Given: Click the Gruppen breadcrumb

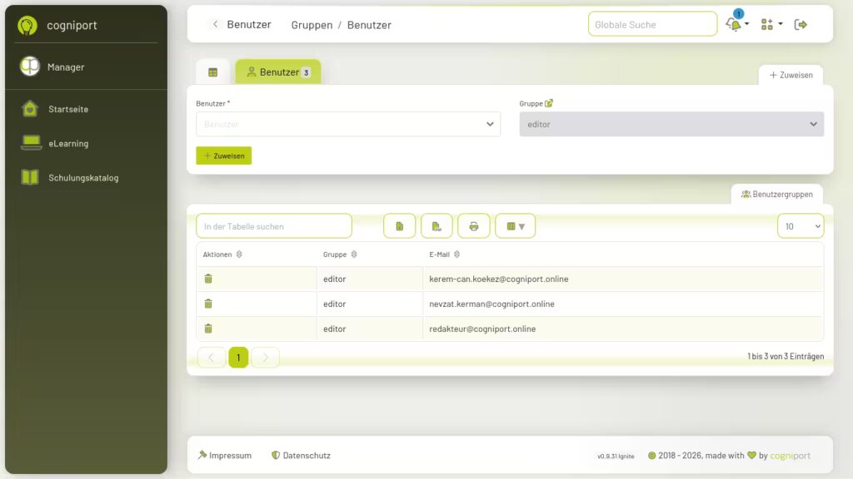Looking at the screenshot, I should pyautogui.click(x=312, y=25).
